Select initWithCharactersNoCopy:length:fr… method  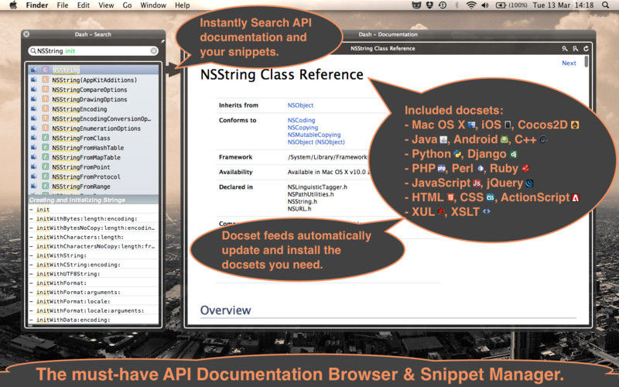coord(94,246)
